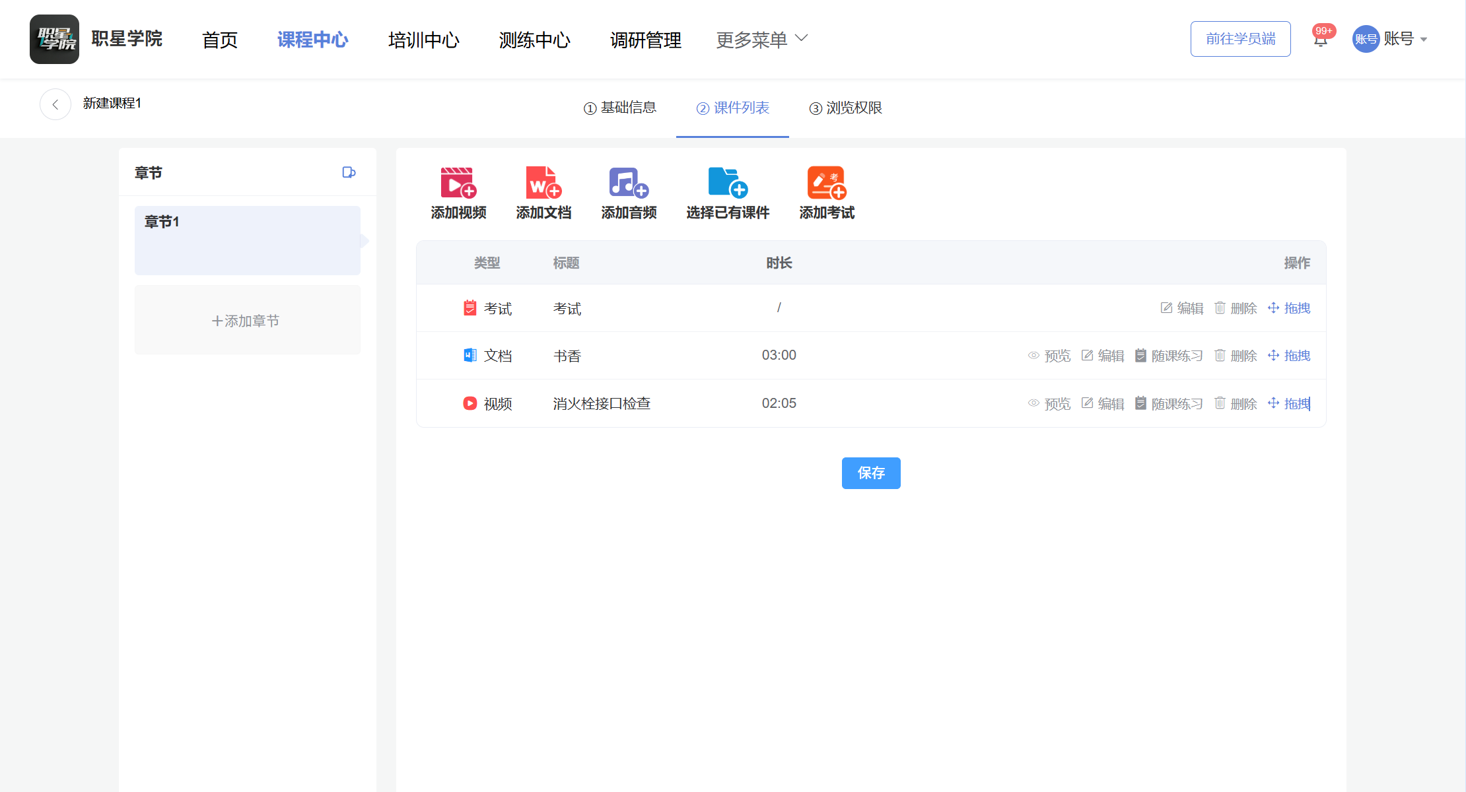
Task: Open 课程中心 in the navigation
Action: tap(312, 40)
